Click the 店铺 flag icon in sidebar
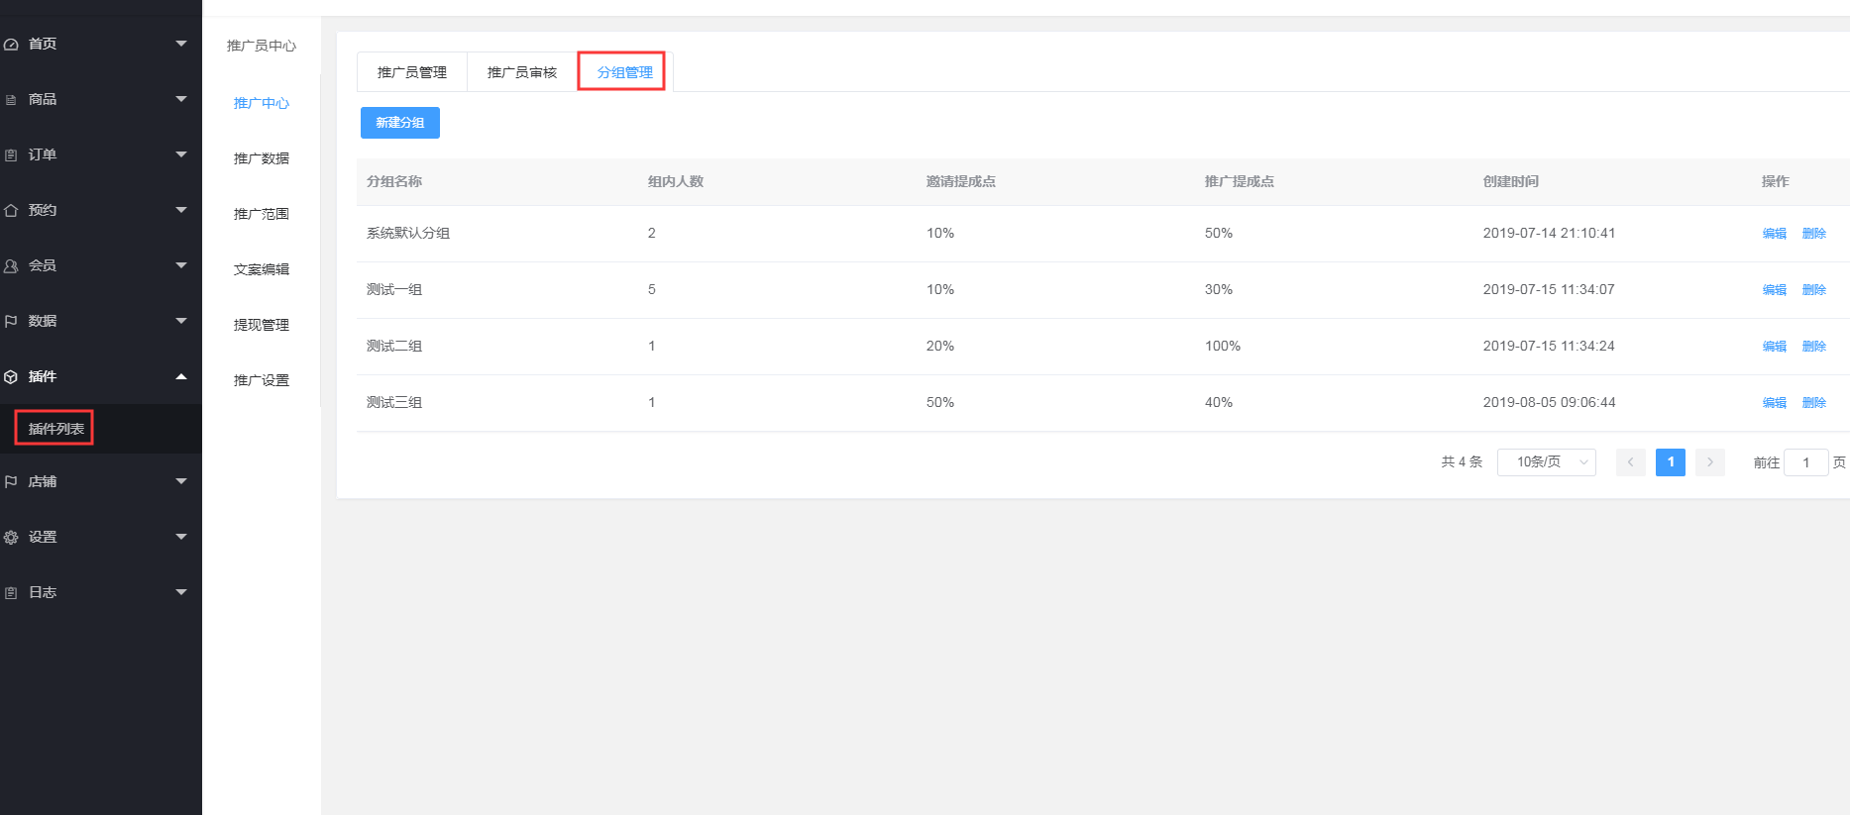Image resolution: width=1850 pixels, height=815 pixels. click(x=11, y=482)
